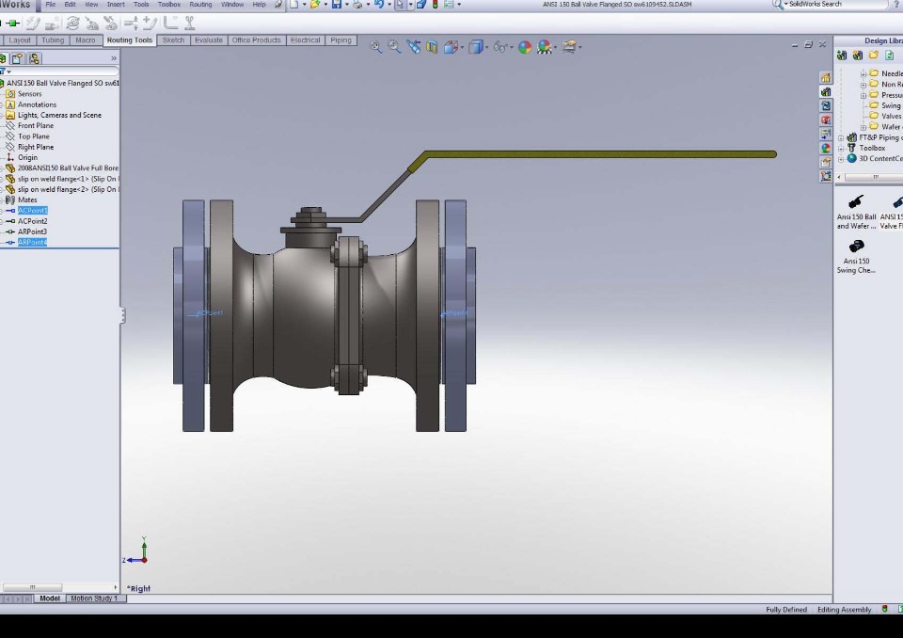Click the Undo arrow icon

point(378,5)
